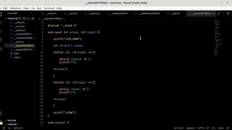Switch to the __cursor.h tab
Image resolution: width=232 pixels, height=130 pixels.
pyautogui.click(x=71, y=14)
